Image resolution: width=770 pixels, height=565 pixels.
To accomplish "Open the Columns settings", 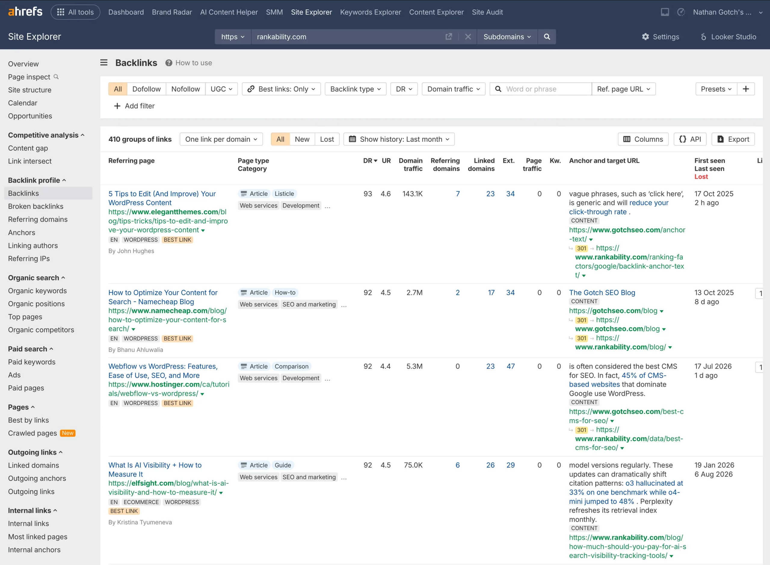I will 643,139.
